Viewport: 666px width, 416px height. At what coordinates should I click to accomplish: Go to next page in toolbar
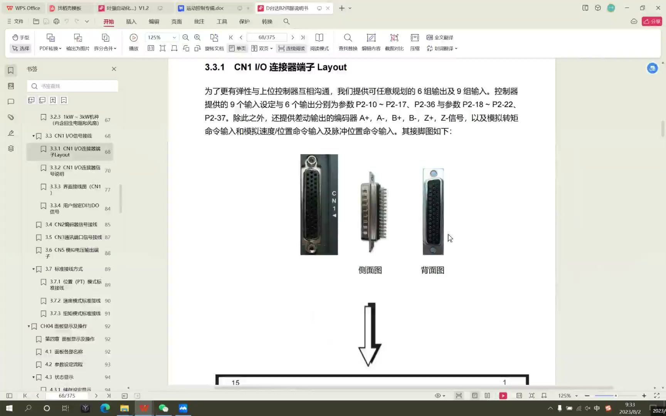[x=293, y=37]
